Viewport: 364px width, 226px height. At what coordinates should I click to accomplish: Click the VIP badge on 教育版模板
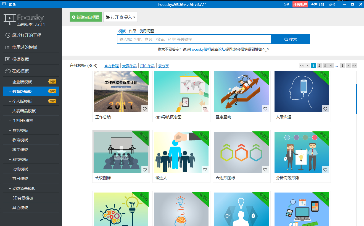(52, 91)
